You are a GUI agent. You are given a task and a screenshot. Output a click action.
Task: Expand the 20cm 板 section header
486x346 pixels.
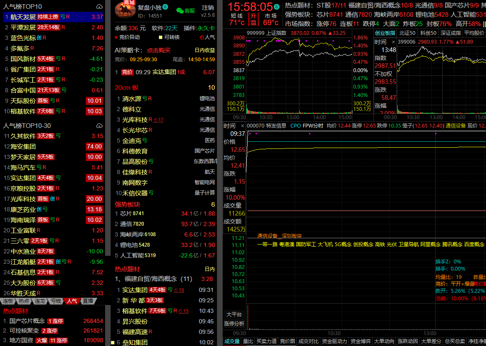(127, 88)
